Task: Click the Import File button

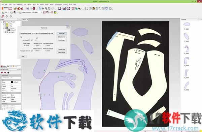Action: point(62,34)
